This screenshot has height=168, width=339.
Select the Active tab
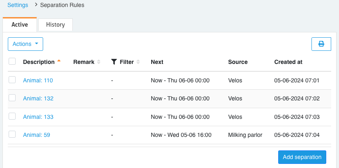point(20,25)
